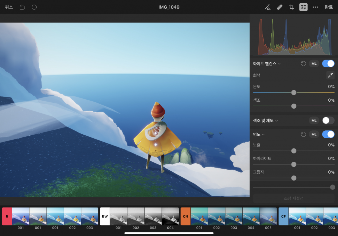Apply BW preset 003
Screen dimensions: 338x236
(x=153, y=217)
